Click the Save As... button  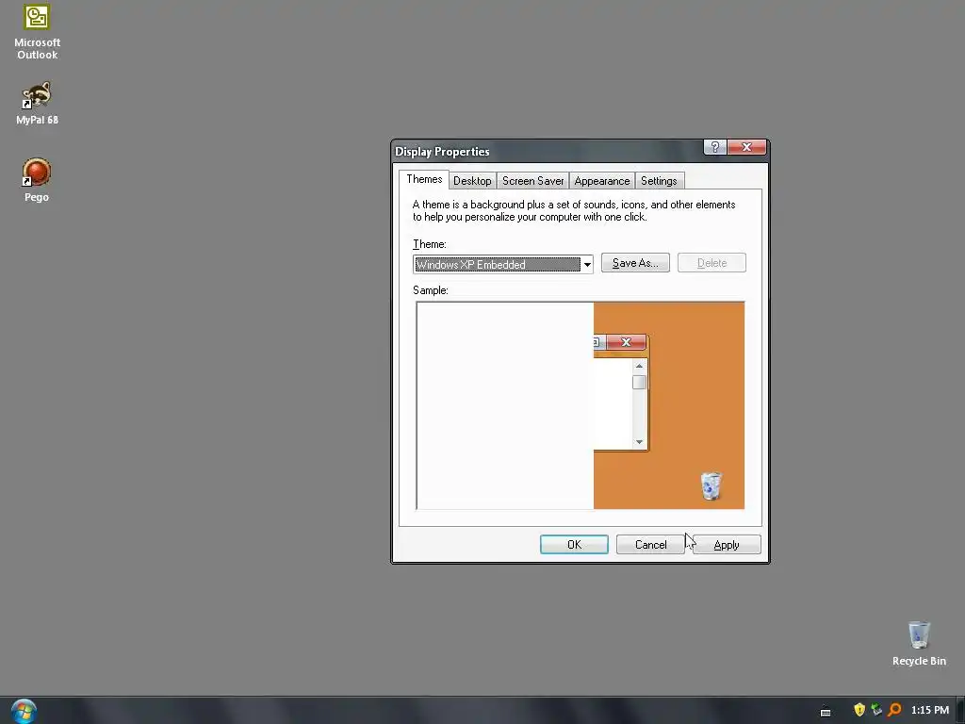click(x=635, y=263)
